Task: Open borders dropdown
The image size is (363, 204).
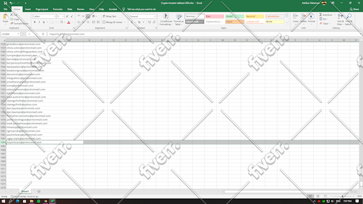Action: [x=56, y=22]
